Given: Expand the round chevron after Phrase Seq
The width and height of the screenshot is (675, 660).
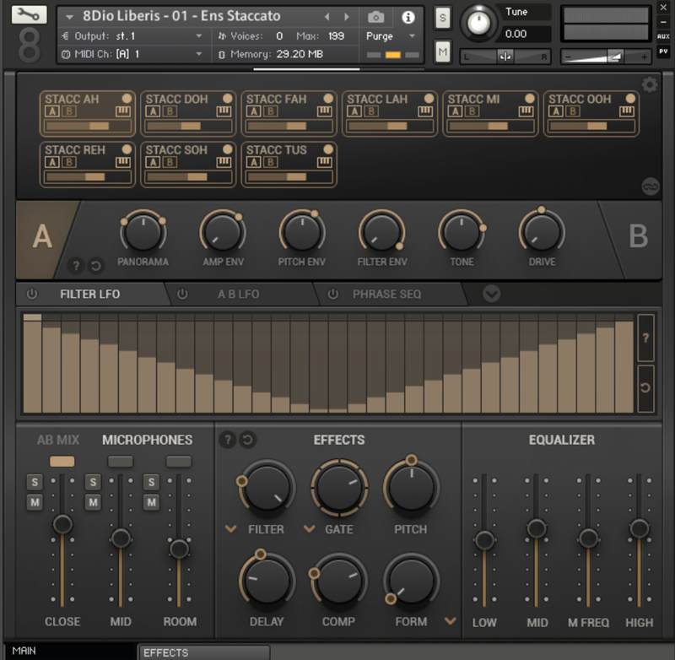Looking at the screenshot, I should coord(491,294).
